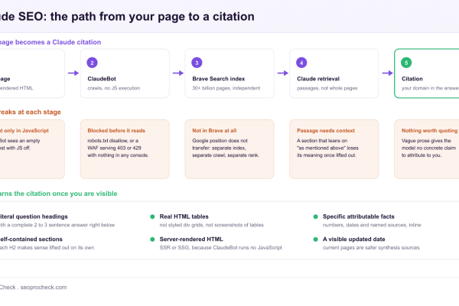Click the green heading 'citation once you are visible'
Image resolution: width=459 pixels, height=306 pixels.
(59, 194)
